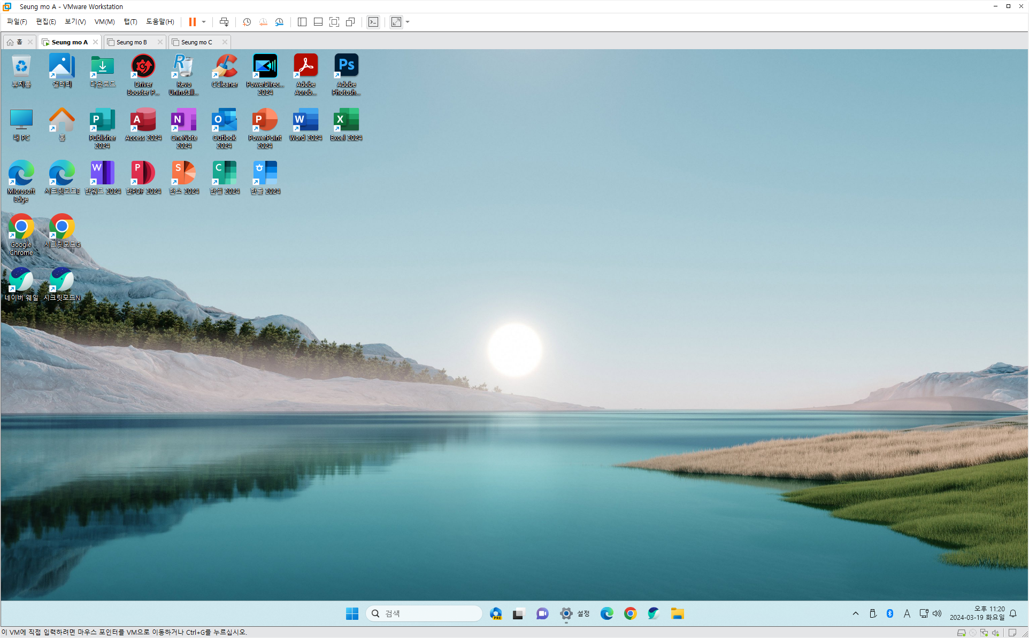Toggle the library sidebar panel
This screenshot has width=1029, height=638.
(x=302, y=22)
